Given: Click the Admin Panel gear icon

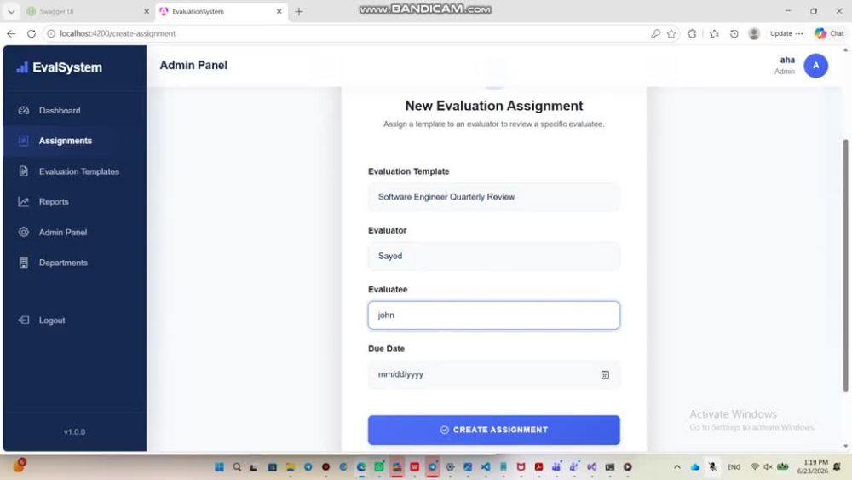Looking at the screenshot, I should (23, 232).
